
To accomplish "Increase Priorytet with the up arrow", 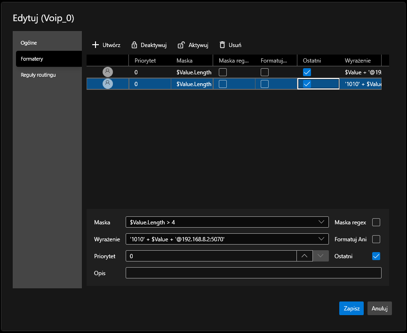I will (304, 256).
